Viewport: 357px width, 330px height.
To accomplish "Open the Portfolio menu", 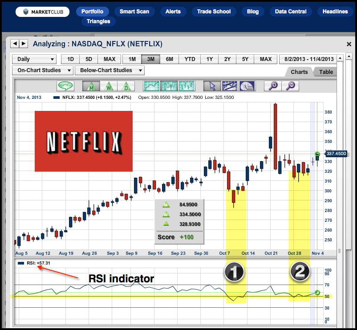I will click(92, 12).
